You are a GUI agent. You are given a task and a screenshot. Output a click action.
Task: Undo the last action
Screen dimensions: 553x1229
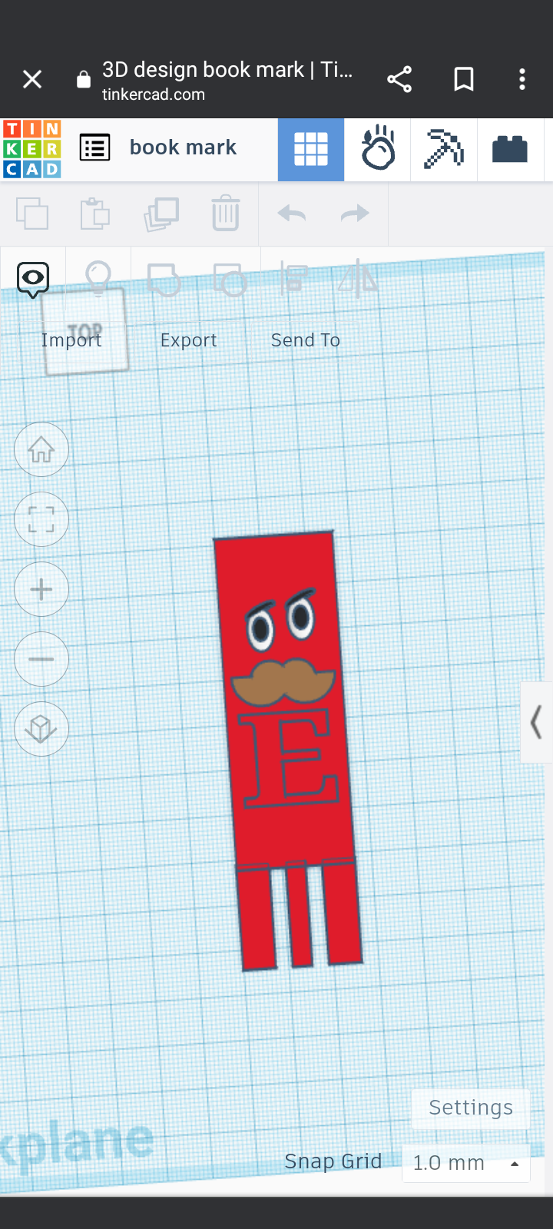(x=292, y=214)
